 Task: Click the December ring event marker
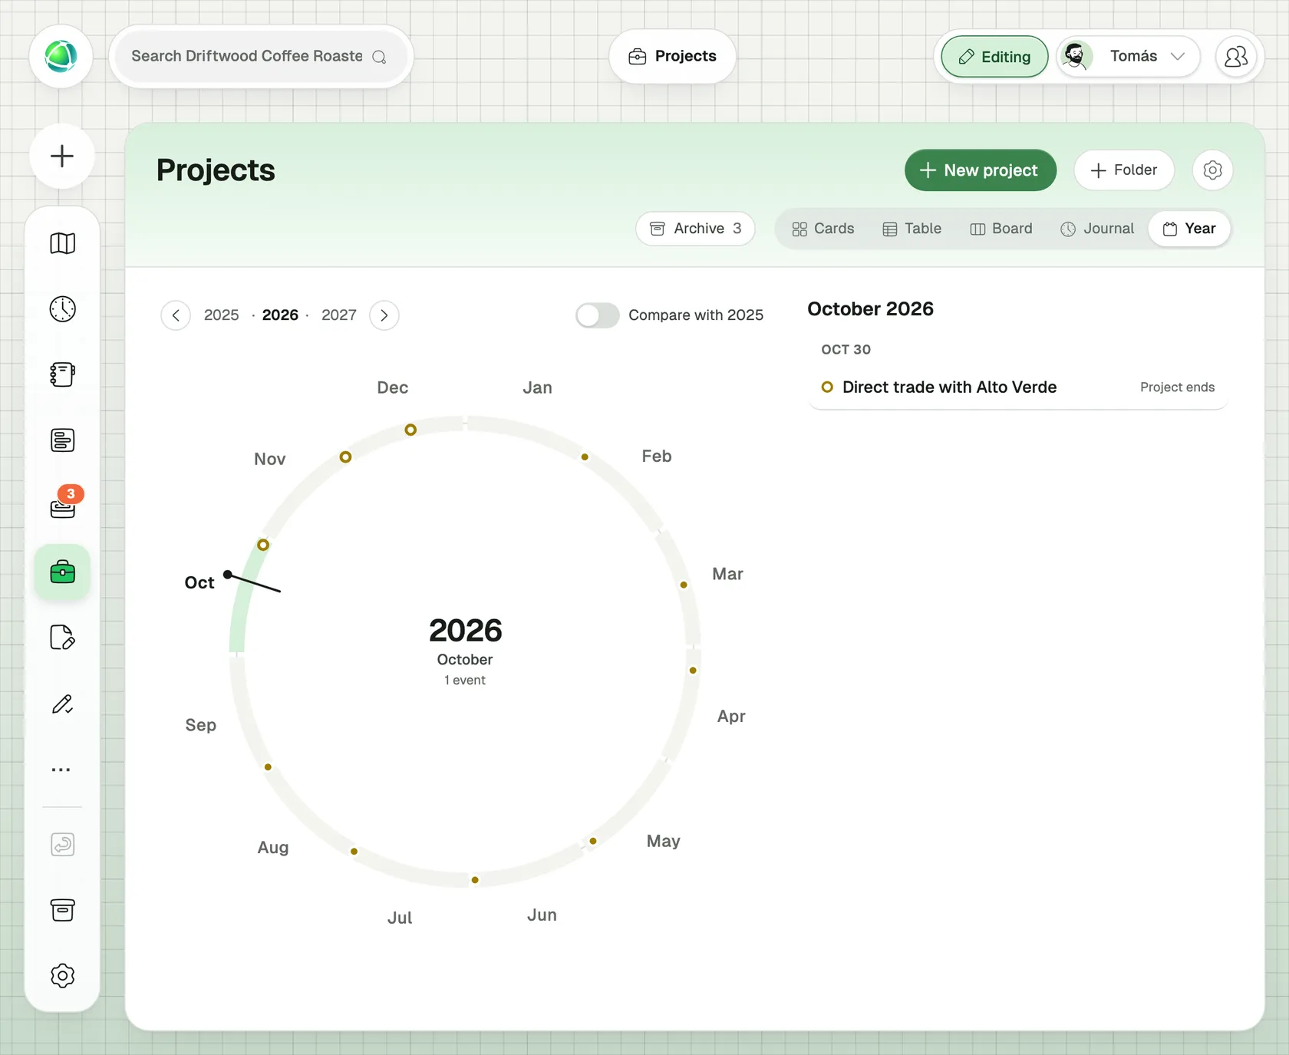point(410,430)
